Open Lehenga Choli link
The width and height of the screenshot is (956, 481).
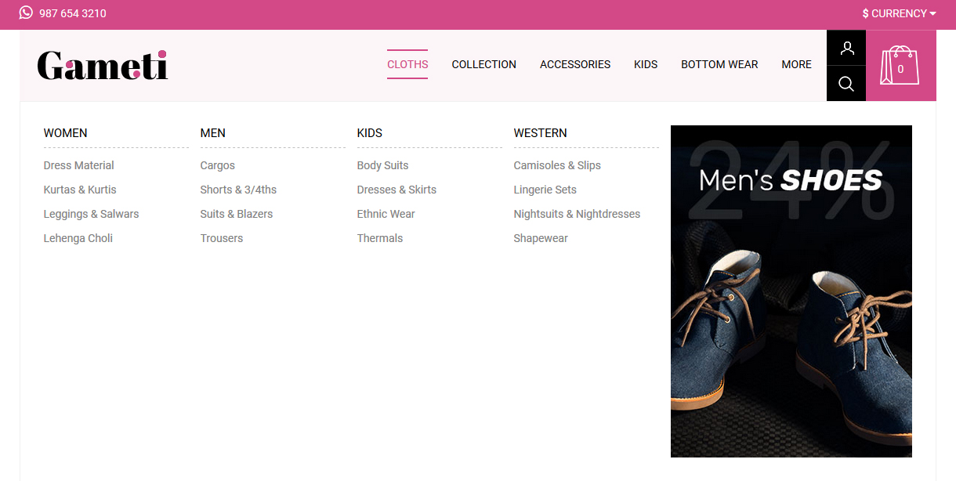78,238
